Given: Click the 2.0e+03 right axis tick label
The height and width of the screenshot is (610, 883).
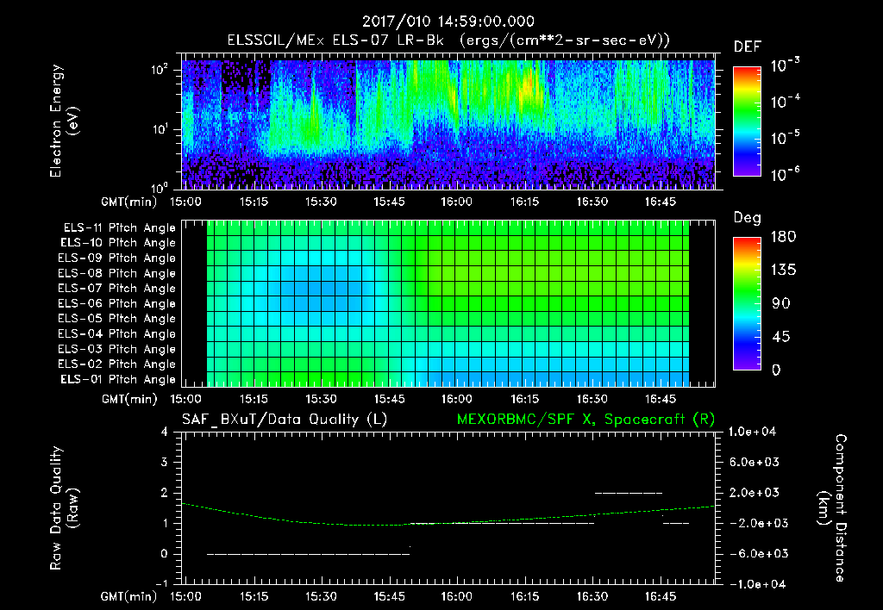Looking at the screenshot, I should pos(755,493).
